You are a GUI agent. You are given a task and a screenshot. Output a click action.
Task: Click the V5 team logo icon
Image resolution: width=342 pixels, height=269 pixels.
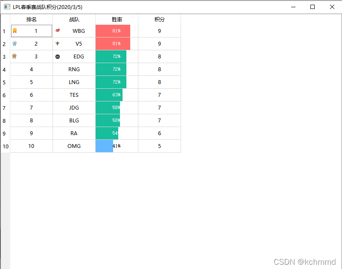click(x=57, y=43)
